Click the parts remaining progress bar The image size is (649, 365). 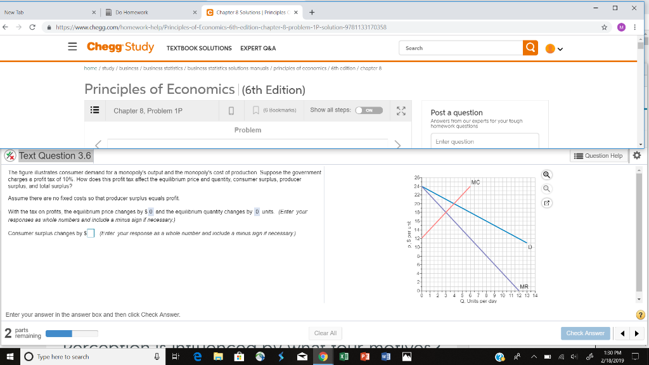click(72, 333)
